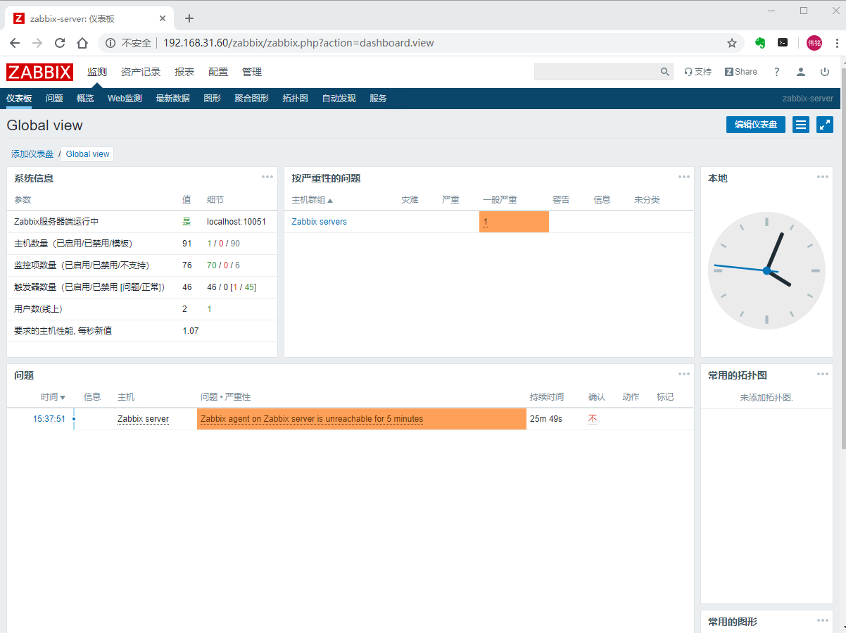Toggle fullscreen kiosk mode icon
846x633 pixels.
click(825, 125)
